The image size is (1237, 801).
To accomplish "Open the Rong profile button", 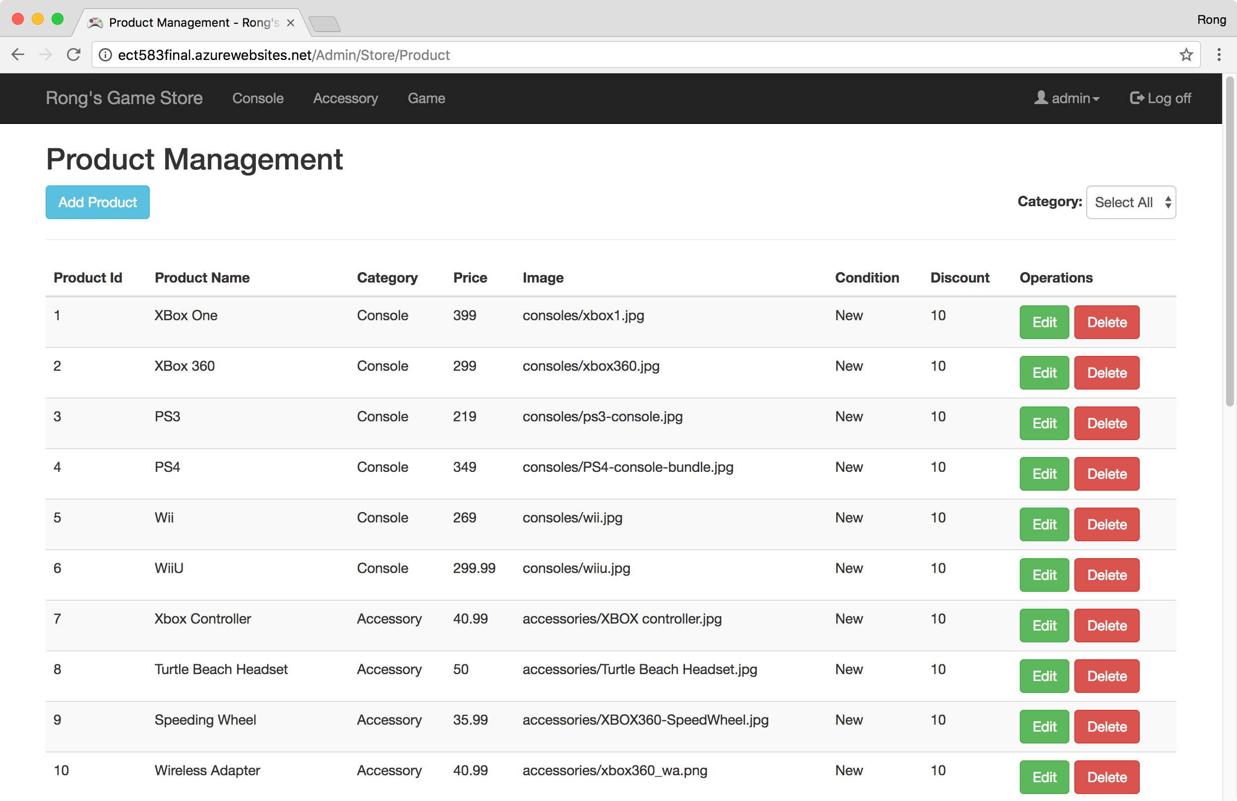I will [1211, 20].
